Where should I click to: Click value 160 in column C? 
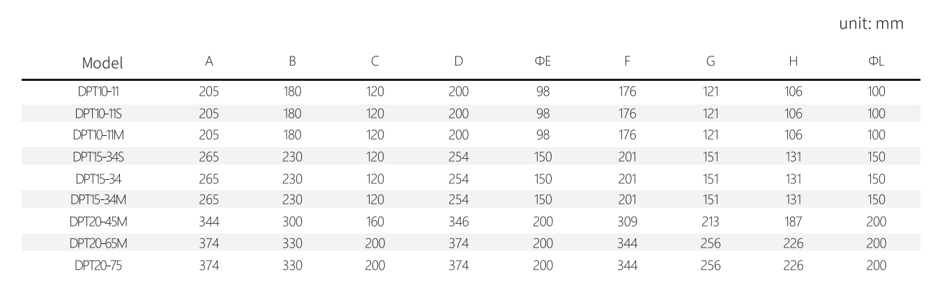(375, 222)
